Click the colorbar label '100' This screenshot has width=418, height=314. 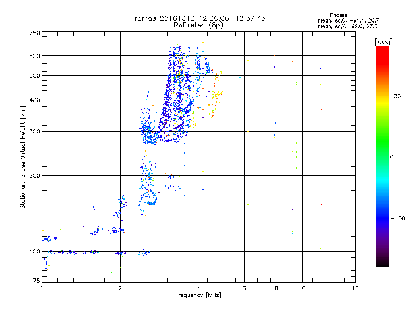(396, 96)
